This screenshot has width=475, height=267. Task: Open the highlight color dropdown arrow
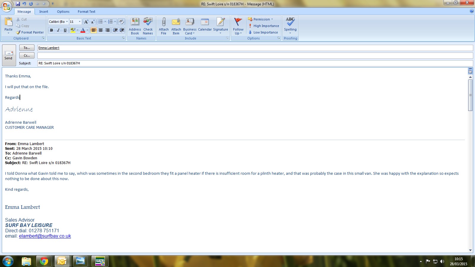78,30
